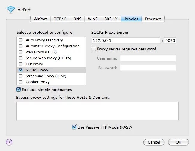The image size is (195, 151).
Task: Click the Username input field
Action: pyautogui.click(x=148, y=58)
